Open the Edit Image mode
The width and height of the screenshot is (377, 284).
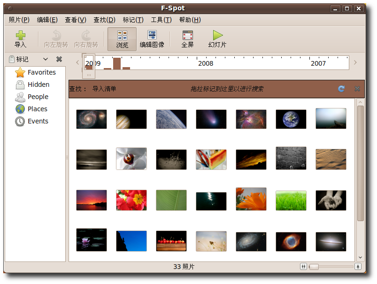pyautogui.click(x=152, y=39)
